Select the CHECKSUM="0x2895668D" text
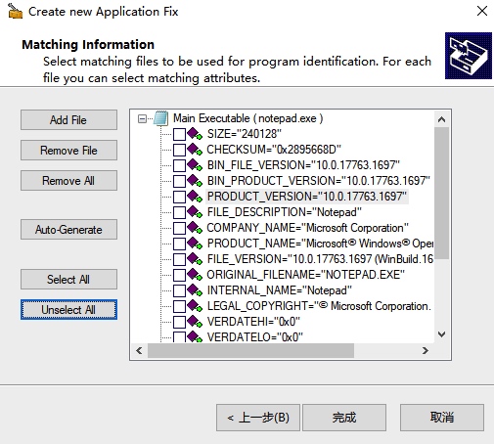Screen dimensions: 494x444 pyautogui.click(x=274, y=150)
